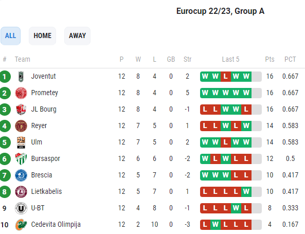Open the Cedevita Olimpija team name link
This screenshot has width=305, height=234.
pyautogui.click(x=56, y=224)
